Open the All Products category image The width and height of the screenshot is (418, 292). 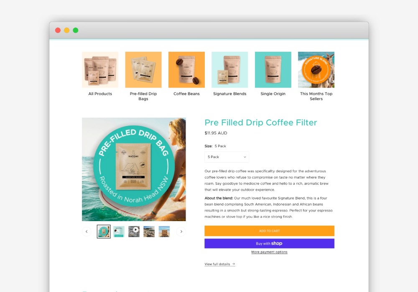100,70
